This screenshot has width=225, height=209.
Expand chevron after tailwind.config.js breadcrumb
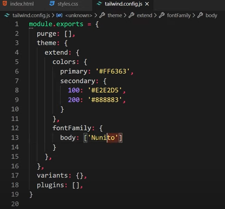pyautogui.click(x=53, y=15)
